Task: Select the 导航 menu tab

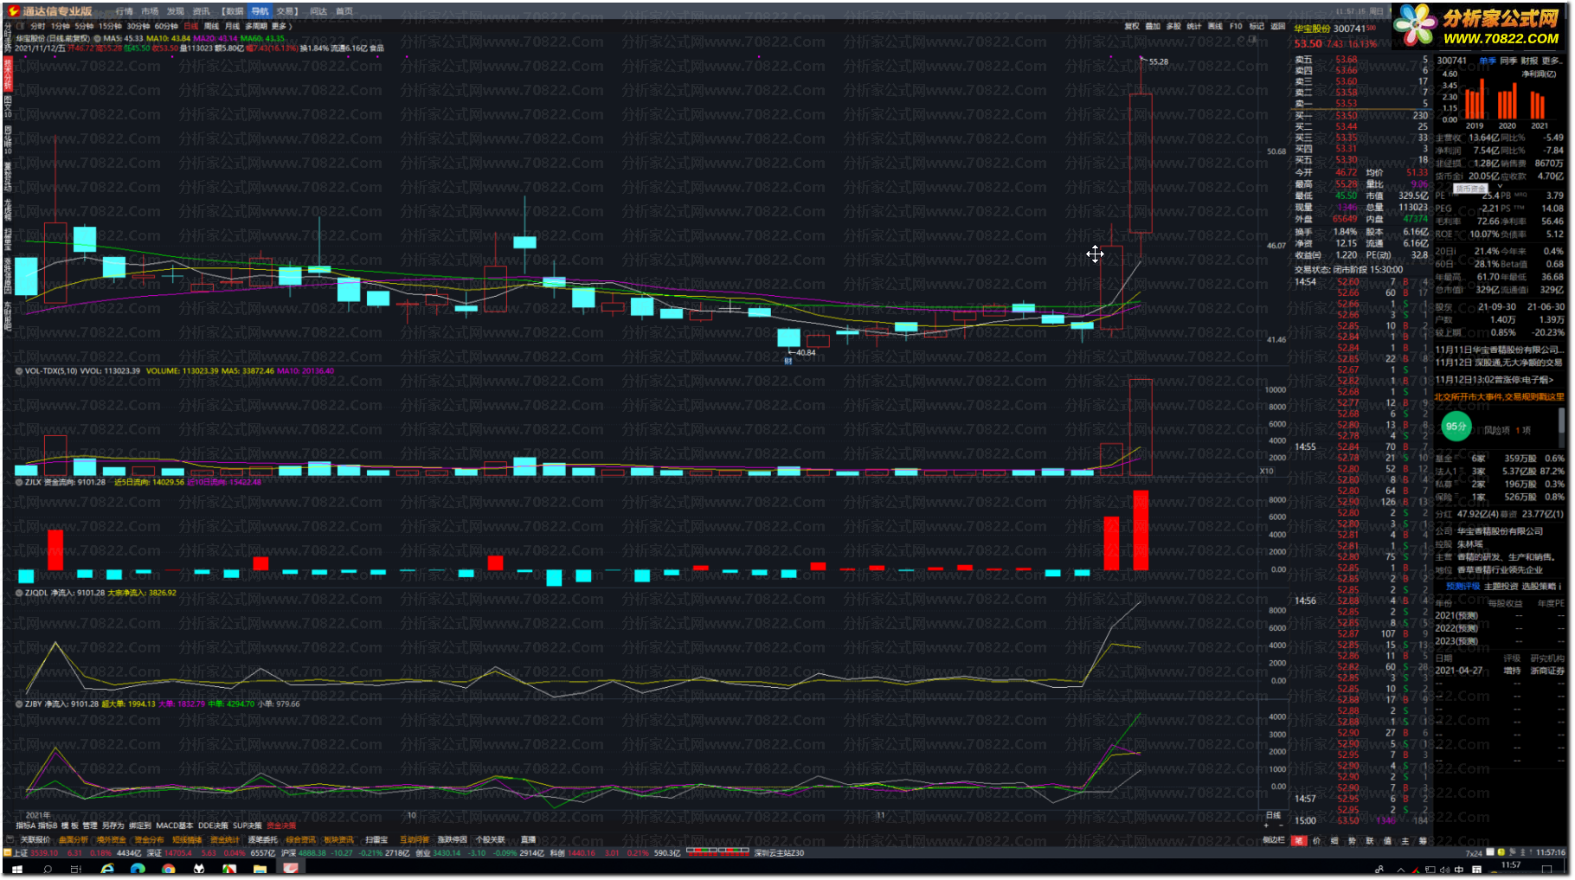Action: pyautogui.click(x=260, y=11)
